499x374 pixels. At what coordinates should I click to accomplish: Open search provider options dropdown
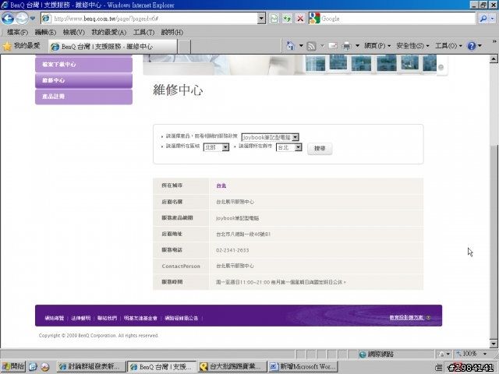492,19
